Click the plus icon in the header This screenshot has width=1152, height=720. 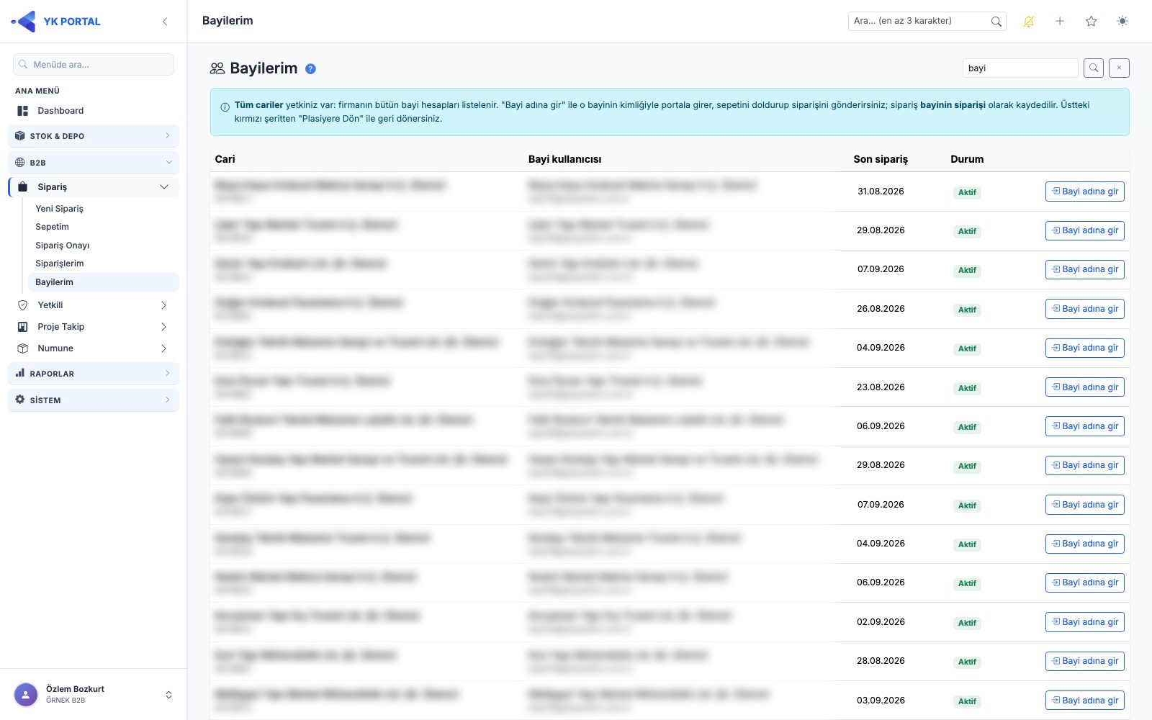tap(1060, 22)
